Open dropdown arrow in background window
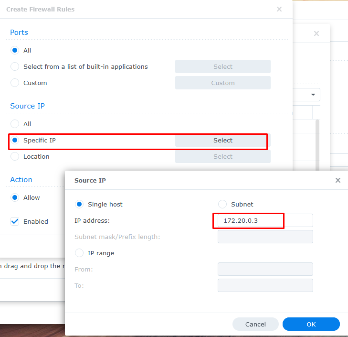Viewport: 348px width, 337px height. [313, 95]
